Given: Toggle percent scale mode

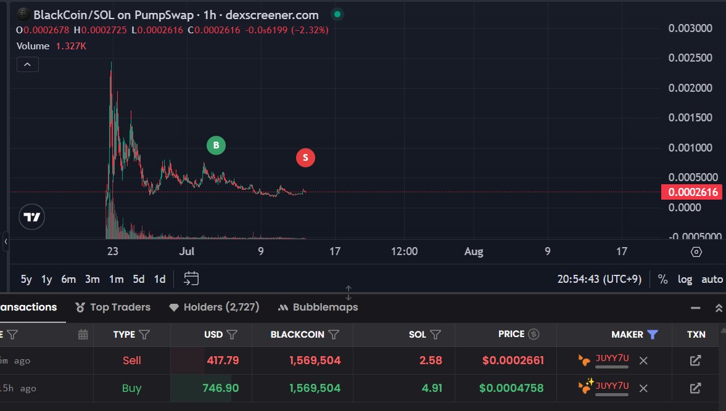Looking at the screenshot, I should point(662,279).
